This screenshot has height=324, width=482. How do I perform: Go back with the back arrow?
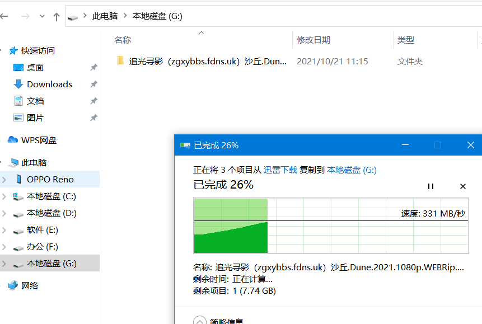tap(4, 16)
